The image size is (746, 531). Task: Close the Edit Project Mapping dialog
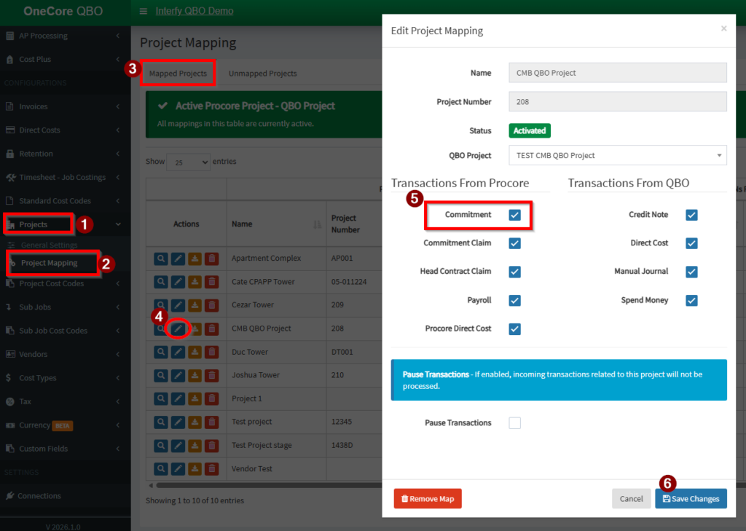tap(723, 29)
